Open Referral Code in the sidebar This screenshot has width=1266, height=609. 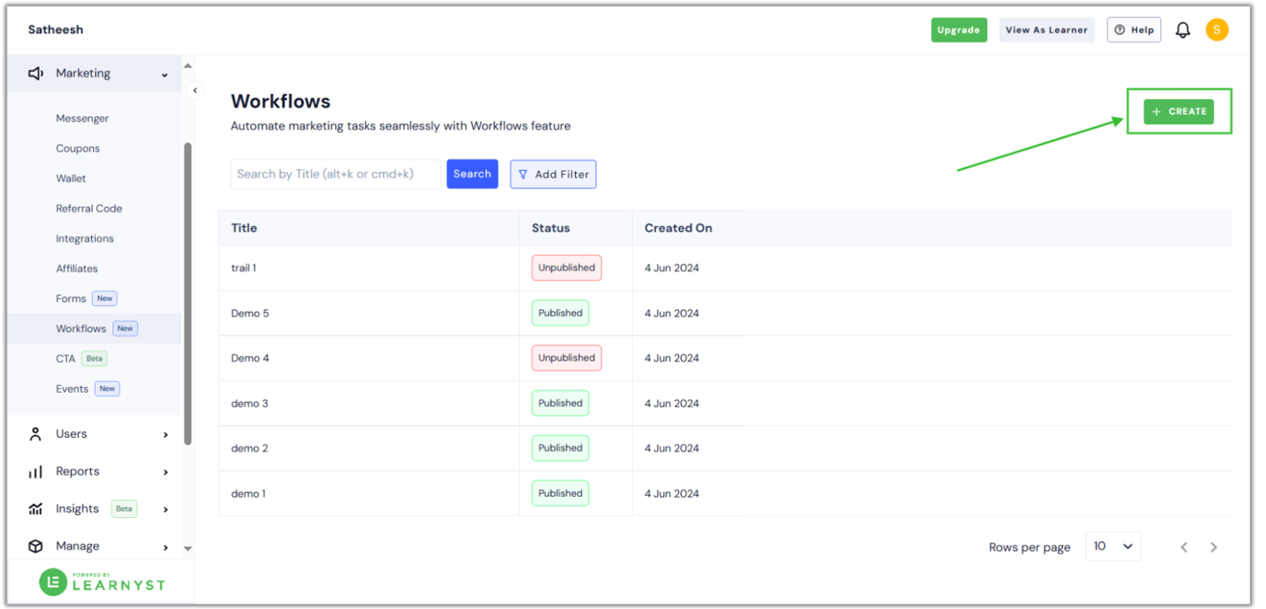point(88,209)
